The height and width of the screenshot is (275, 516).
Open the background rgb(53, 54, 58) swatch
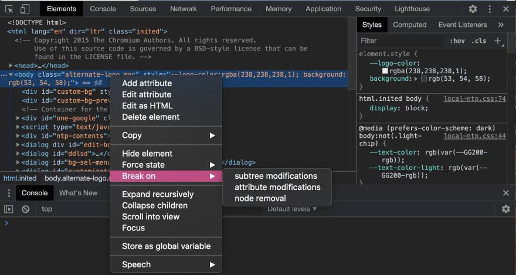(x=424, y=79)
